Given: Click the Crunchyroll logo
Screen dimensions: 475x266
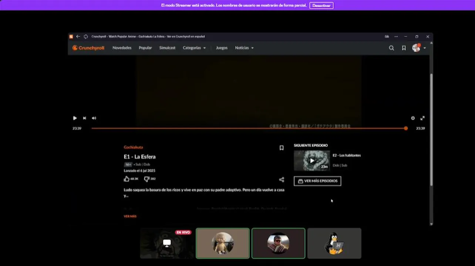Looking at the screenshot, I should pos(88,48).
